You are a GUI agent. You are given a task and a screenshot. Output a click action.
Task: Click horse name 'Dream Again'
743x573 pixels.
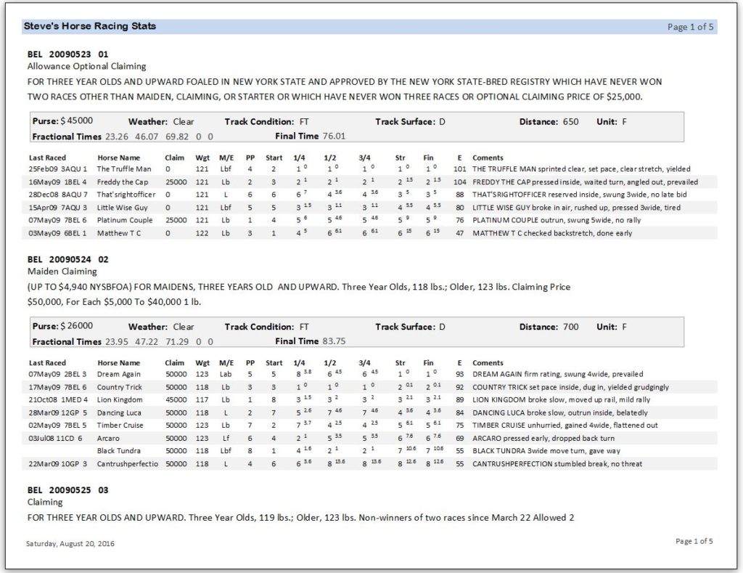(x=118, y=374)
